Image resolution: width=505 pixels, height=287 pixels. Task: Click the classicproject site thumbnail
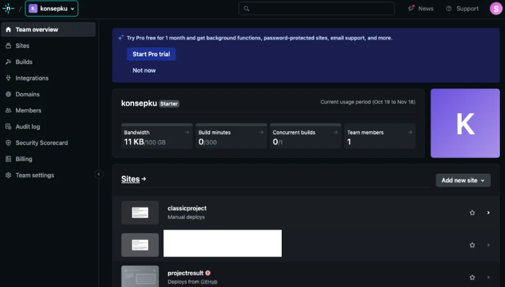coord(140,213)
